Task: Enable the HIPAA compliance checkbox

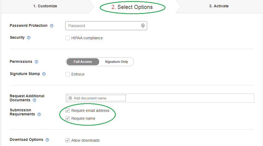Action: pos(68,38)
